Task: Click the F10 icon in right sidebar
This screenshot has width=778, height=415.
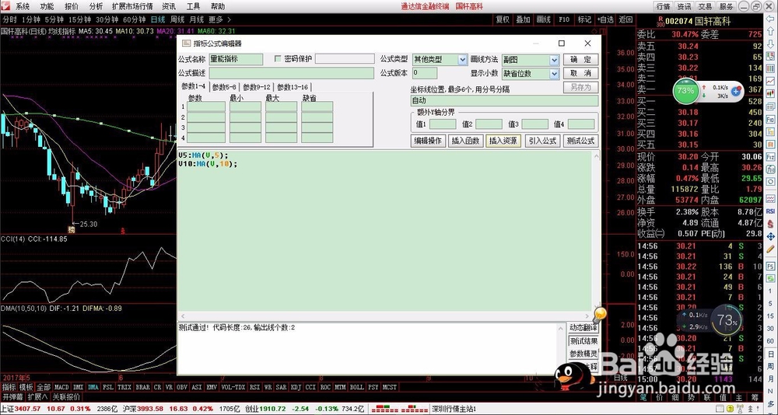Action: [770, 119]
